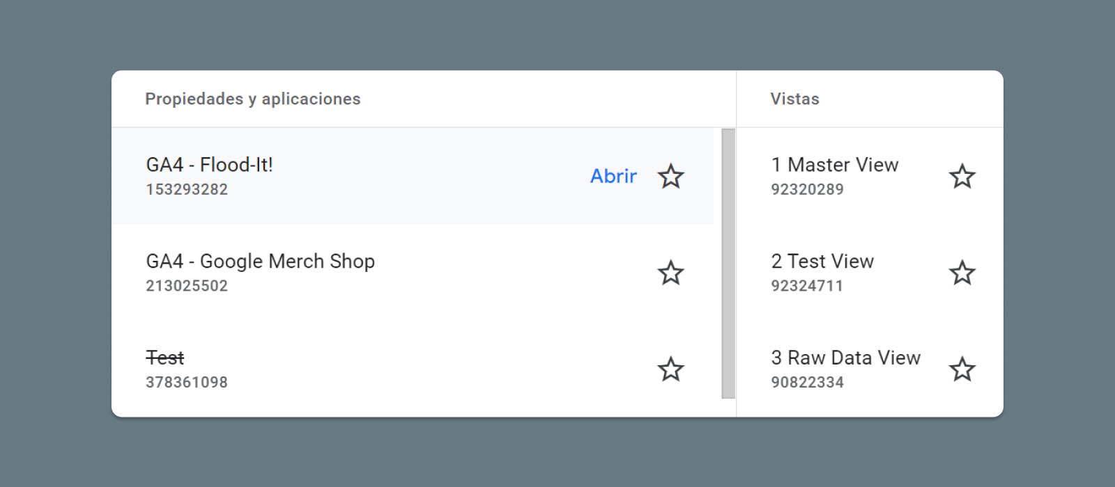Star the GA4 - Google Merch Shop property
This screenshot has width=1115, height=487.
pos(670,273)
